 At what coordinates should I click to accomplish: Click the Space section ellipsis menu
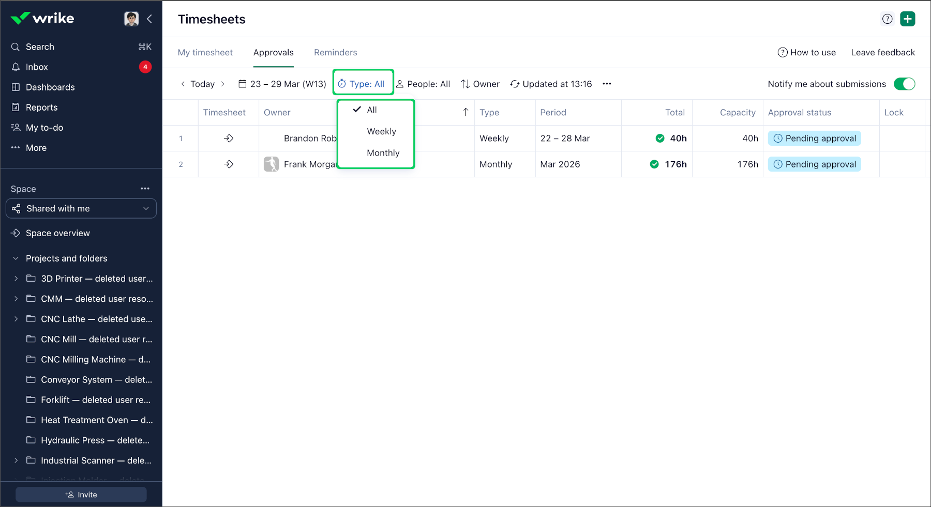(145, 189)
